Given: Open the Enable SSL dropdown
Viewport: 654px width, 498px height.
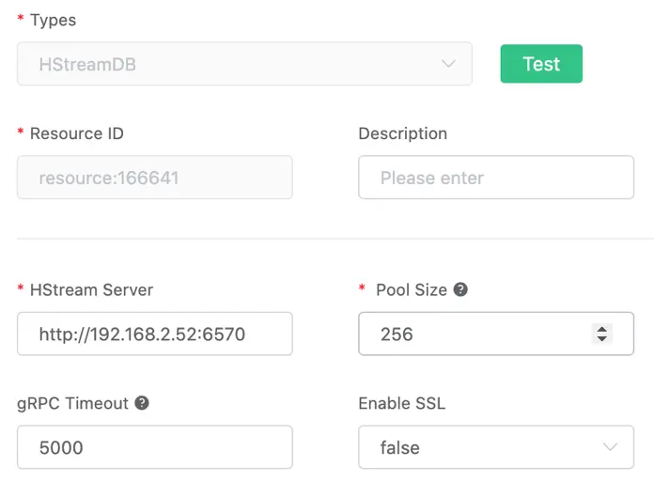Looking at the screenshot, I should [x=496, y=447].
